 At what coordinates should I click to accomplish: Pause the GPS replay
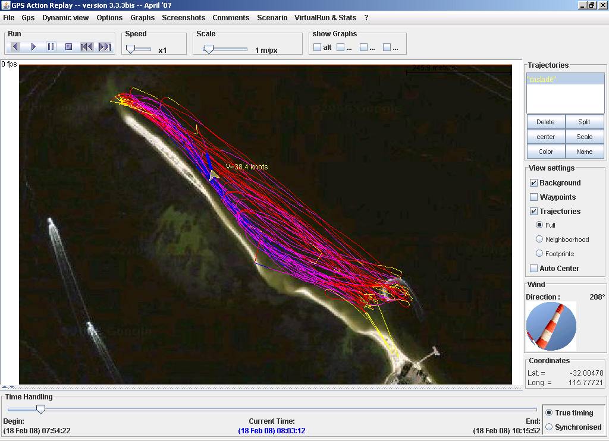pos(51,47)
